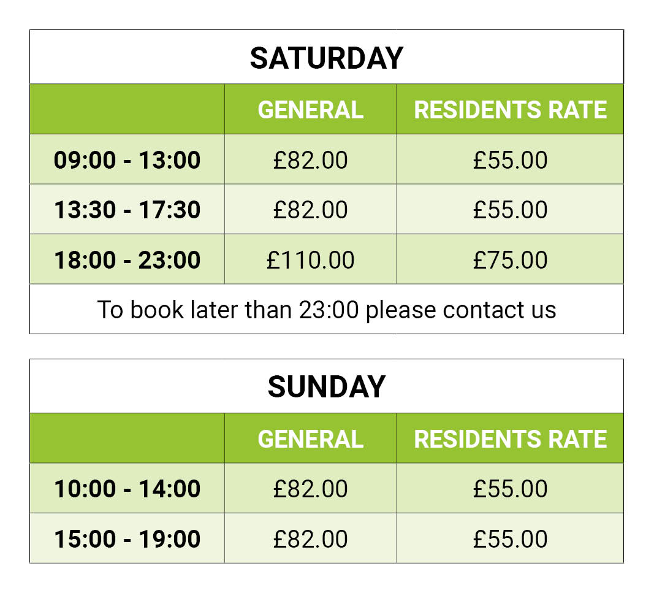
Task: Click the 18:00 - 23:00 time slot
Action: click(127, 260)
